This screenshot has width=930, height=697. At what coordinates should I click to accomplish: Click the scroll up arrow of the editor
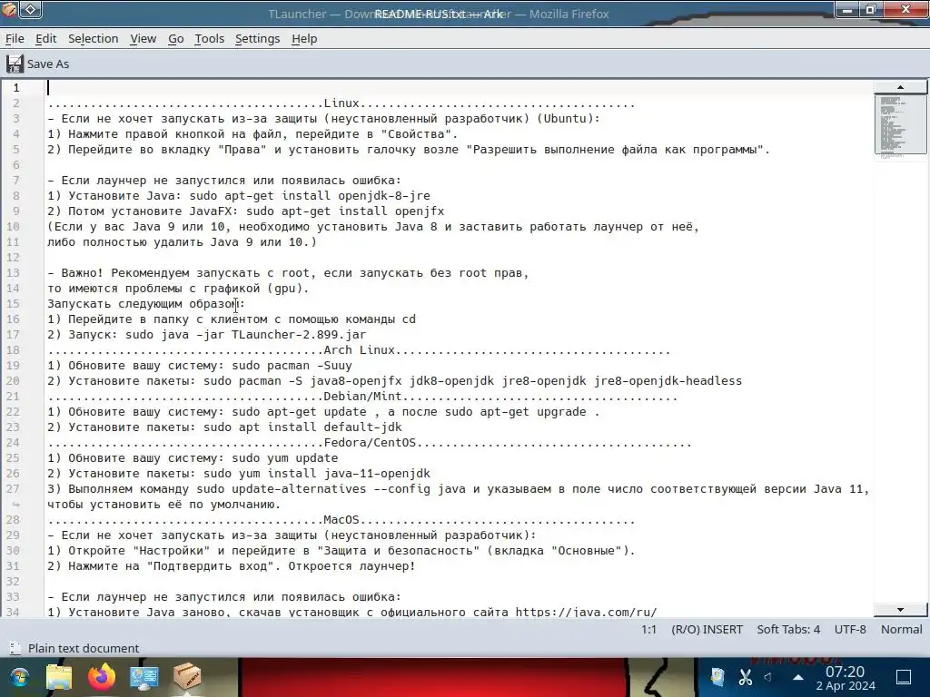click(x=900, y=87)
